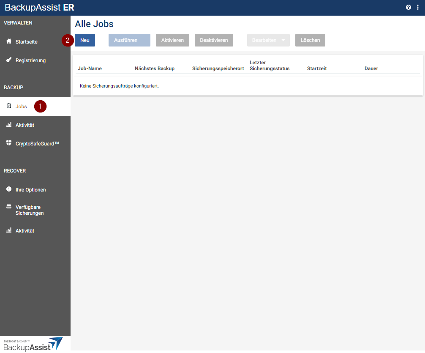425x353 pixels.
Task: Click the Backup Aktivität chart icon
Action: point(9,125)
